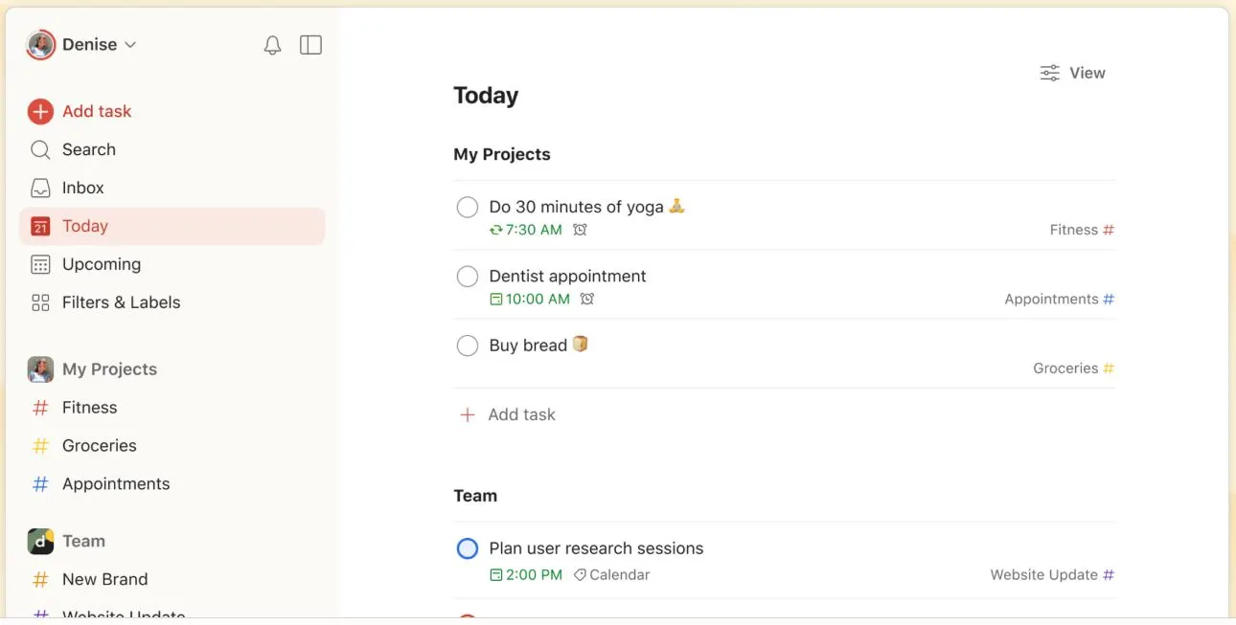
Task: Open the notifications bell
Action: pyautogui.click(x=273, y=45)
